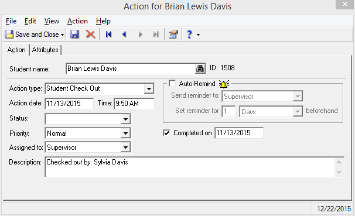This screenshot has width=355, height=216.
Task: Switch to the Attributes tab
Action: click(45, 50)
